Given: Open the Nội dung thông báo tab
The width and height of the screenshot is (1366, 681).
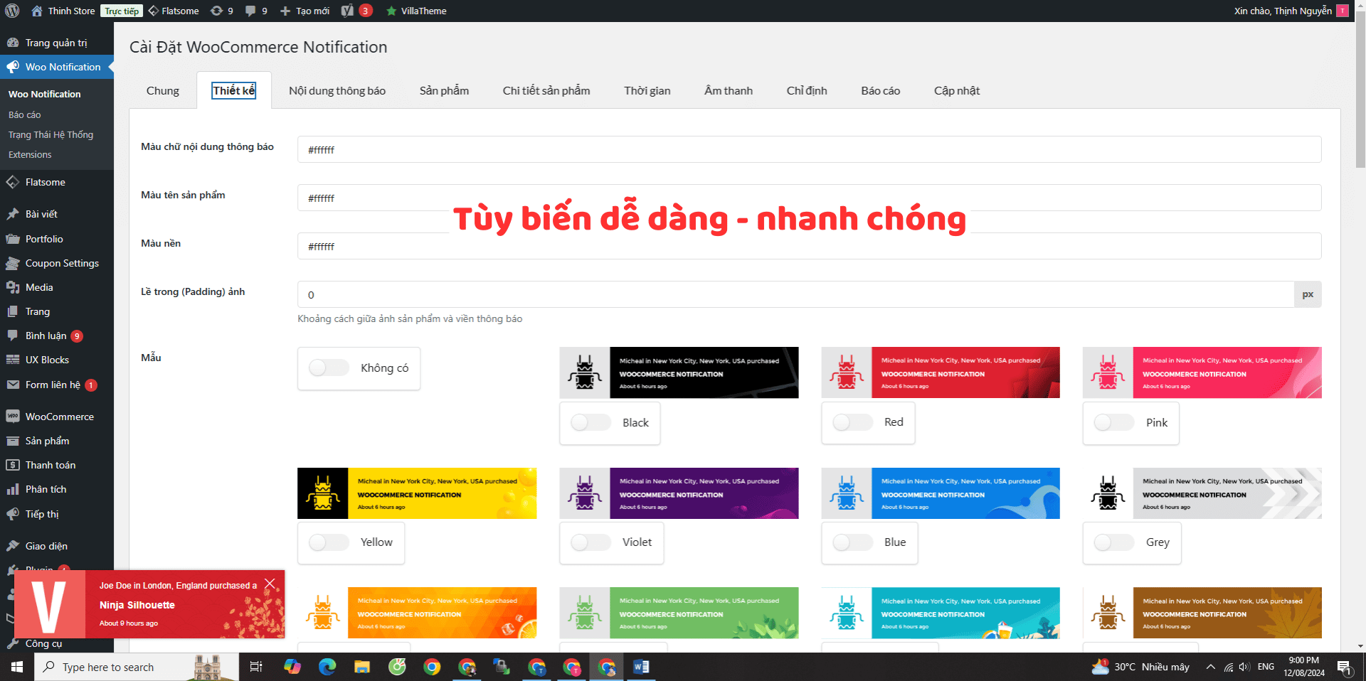Looking at the screenshot, I should pyautogui.click(x=337, y=90).
